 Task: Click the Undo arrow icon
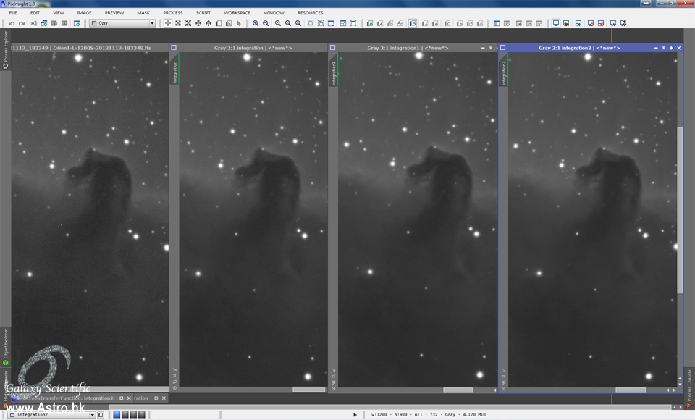coord(12,23)
